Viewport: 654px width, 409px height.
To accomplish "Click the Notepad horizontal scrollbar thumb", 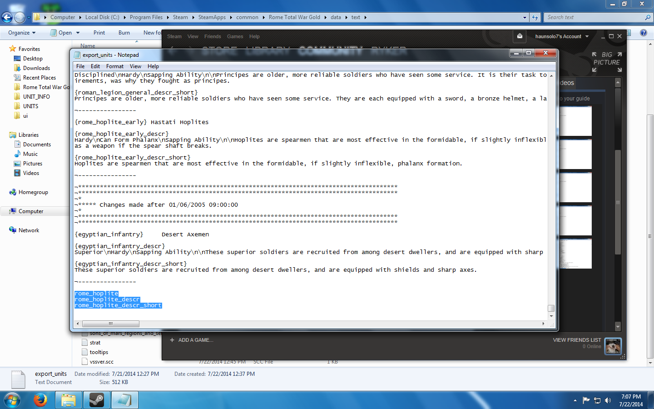I will point(110,324).
